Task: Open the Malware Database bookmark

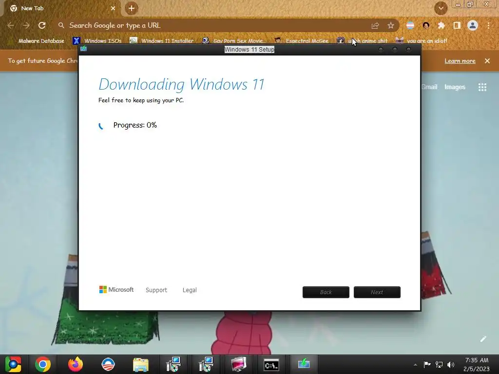Action: click(37, 41)
